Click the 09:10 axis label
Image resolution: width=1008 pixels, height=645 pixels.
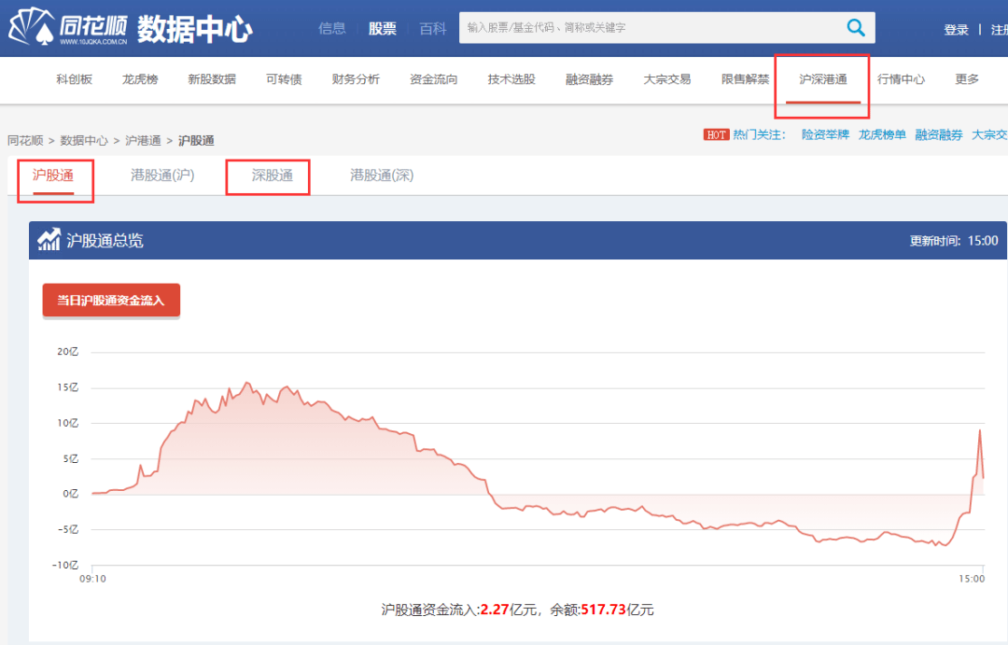(92, 579)
